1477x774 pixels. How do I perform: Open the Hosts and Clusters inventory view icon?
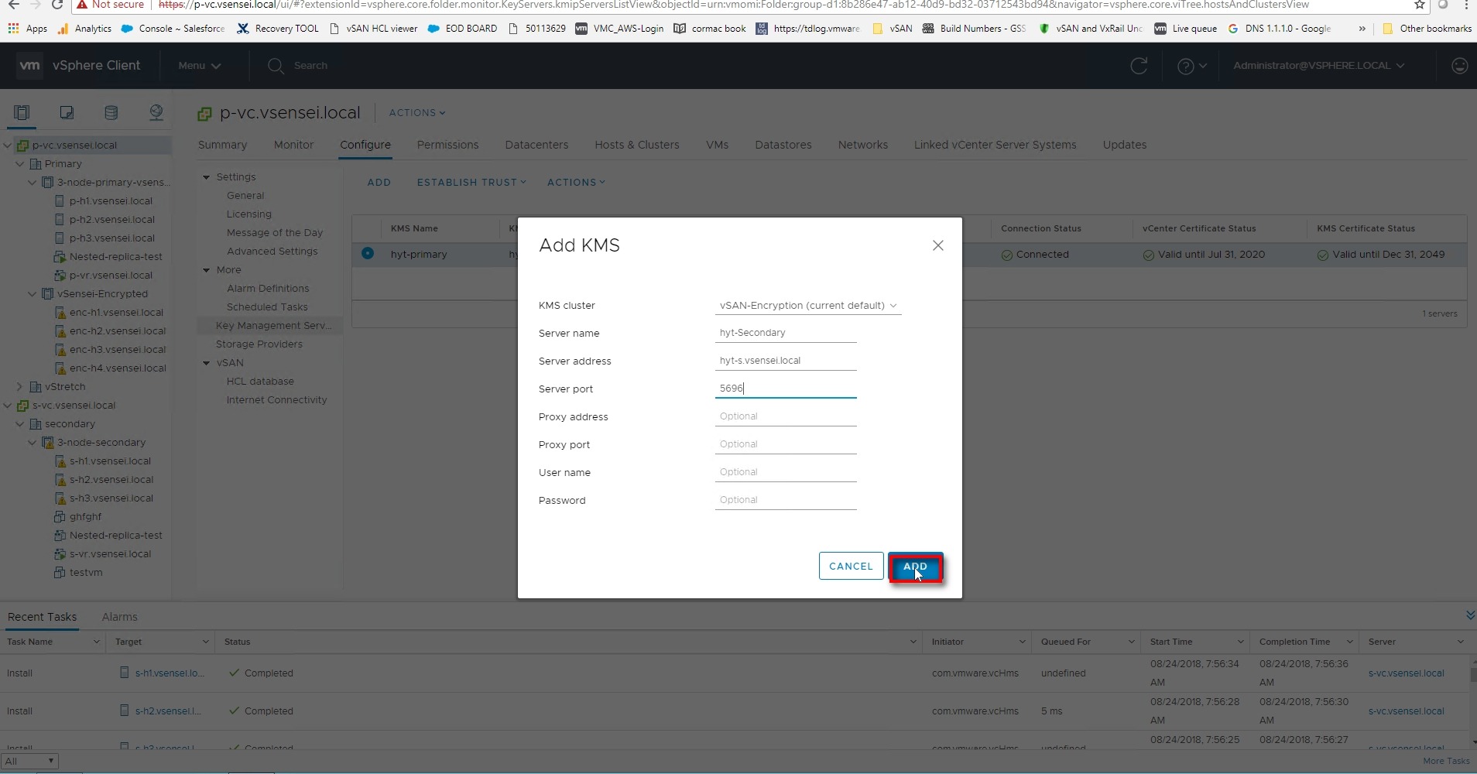(22, 113)
